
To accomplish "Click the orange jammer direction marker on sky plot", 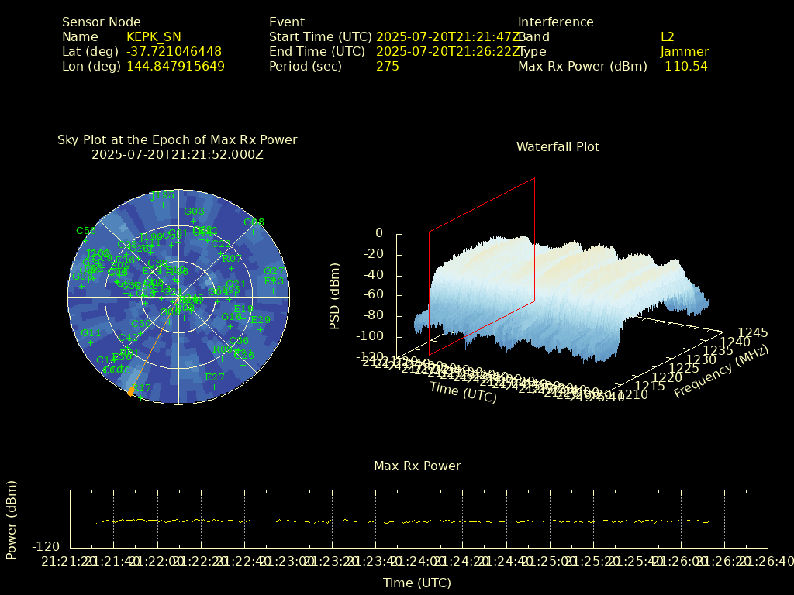I will coord(130,393).
